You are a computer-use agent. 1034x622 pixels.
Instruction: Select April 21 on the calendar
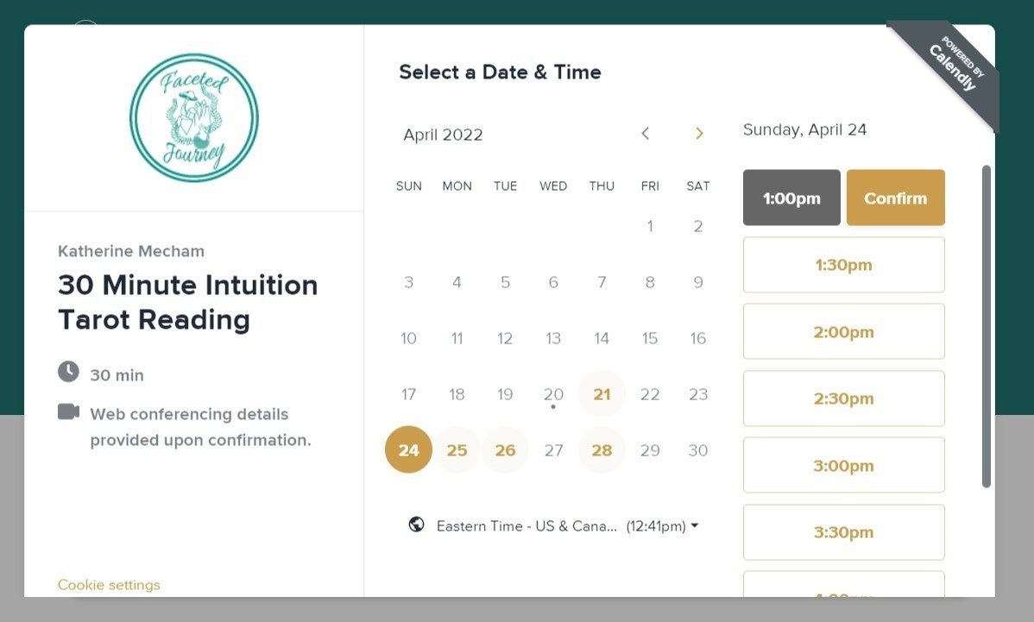click(602, 394)
